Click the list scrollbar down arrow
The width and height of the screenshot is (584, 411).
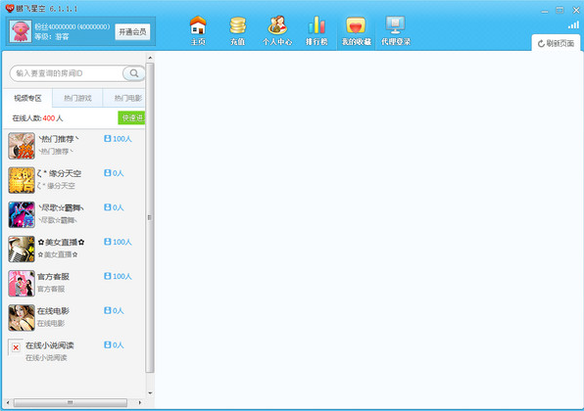pyautogui.click(x=150, y=393)
